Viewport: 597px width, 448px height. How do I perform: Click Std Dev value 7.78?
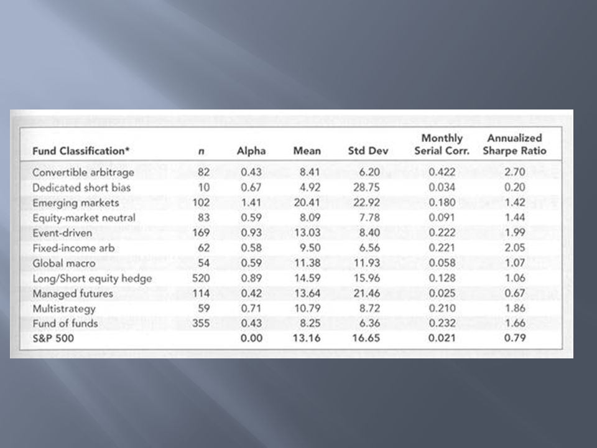click(x=369, y=218)
